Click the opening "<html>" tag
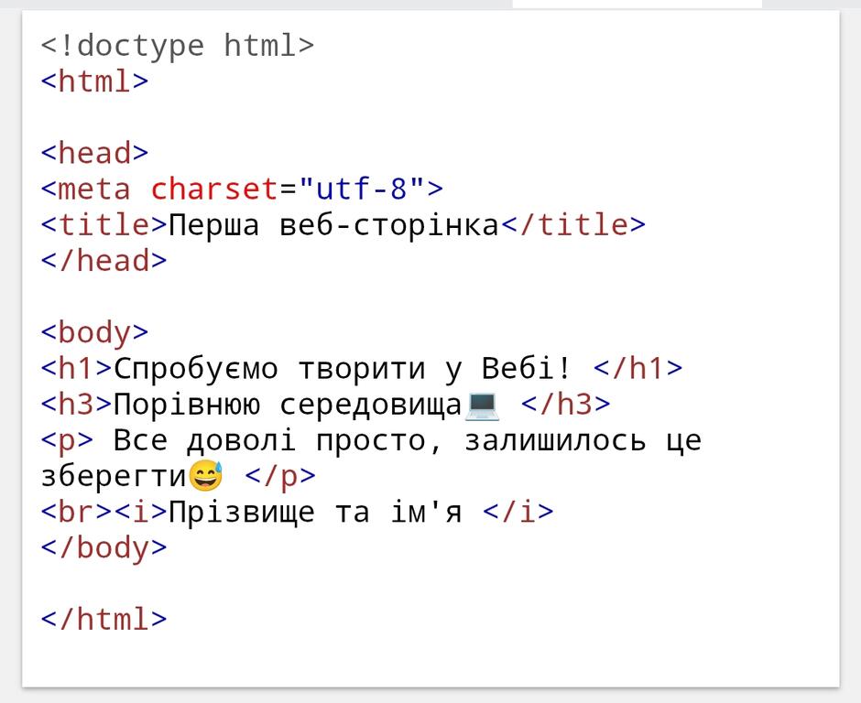861x703 pixels. pos(94,81)
